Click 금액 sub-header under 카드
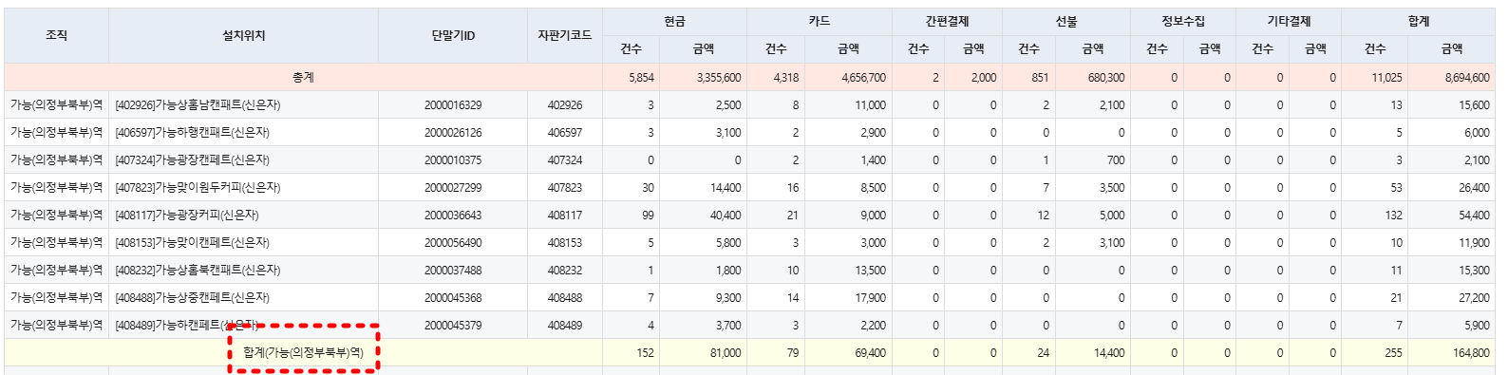This screenshot has width=1508, height=375. tap(848, 48)
